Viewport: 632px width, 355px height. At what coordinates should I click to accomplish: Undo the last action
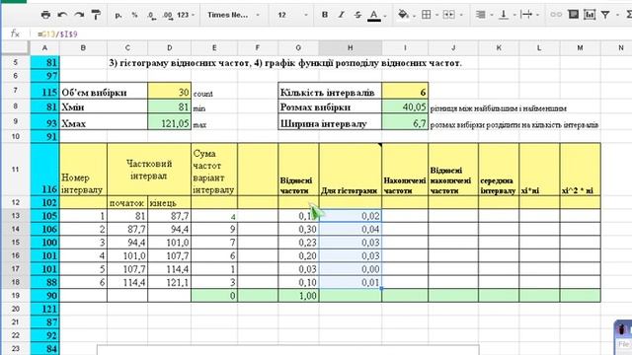(x=62, y=15)
